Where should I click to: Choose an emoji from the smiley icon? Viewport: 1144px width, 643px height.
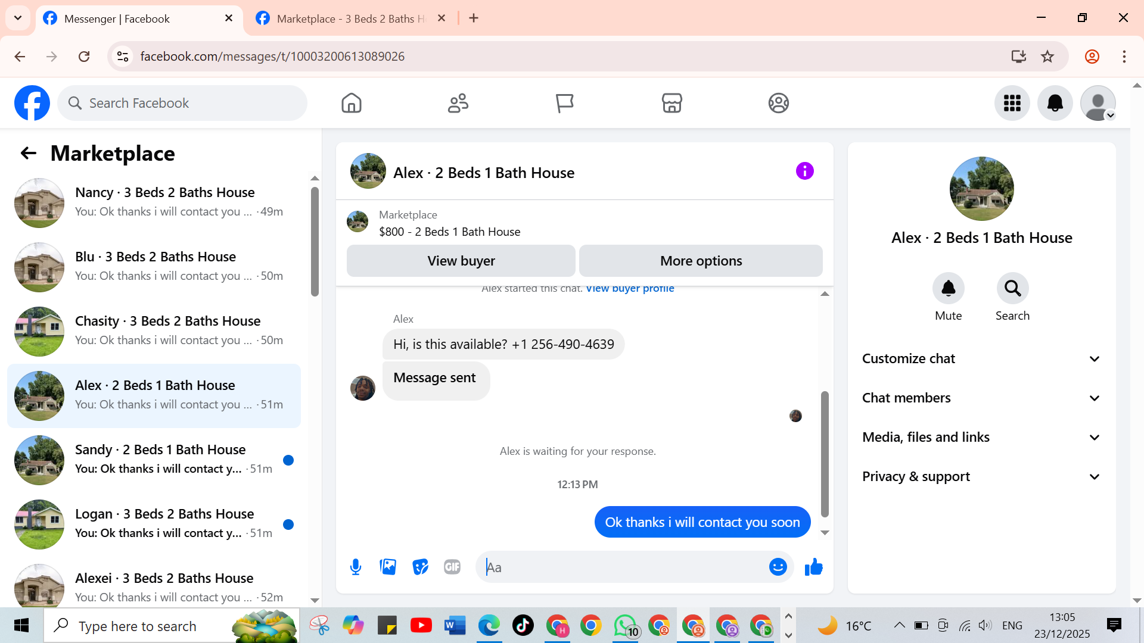click(778, 567)
